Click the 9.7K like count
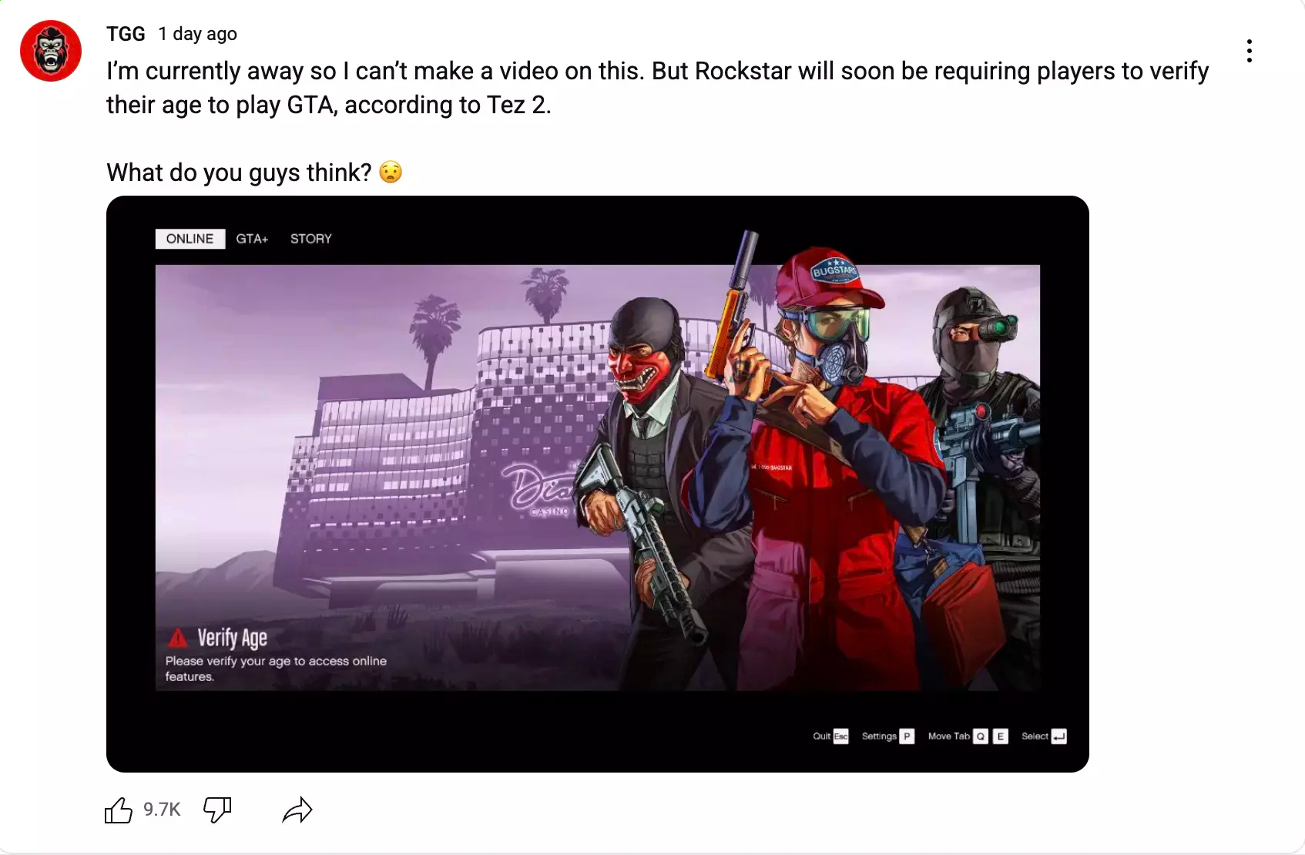This screenshot has width=1305, height=855. point(162,810)
